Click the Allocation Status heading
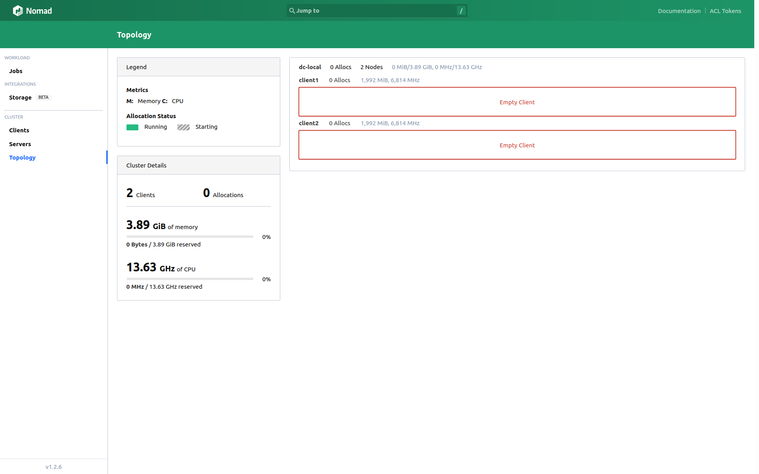The height and width of the screenshot is (474, 759). coord(151,116)
